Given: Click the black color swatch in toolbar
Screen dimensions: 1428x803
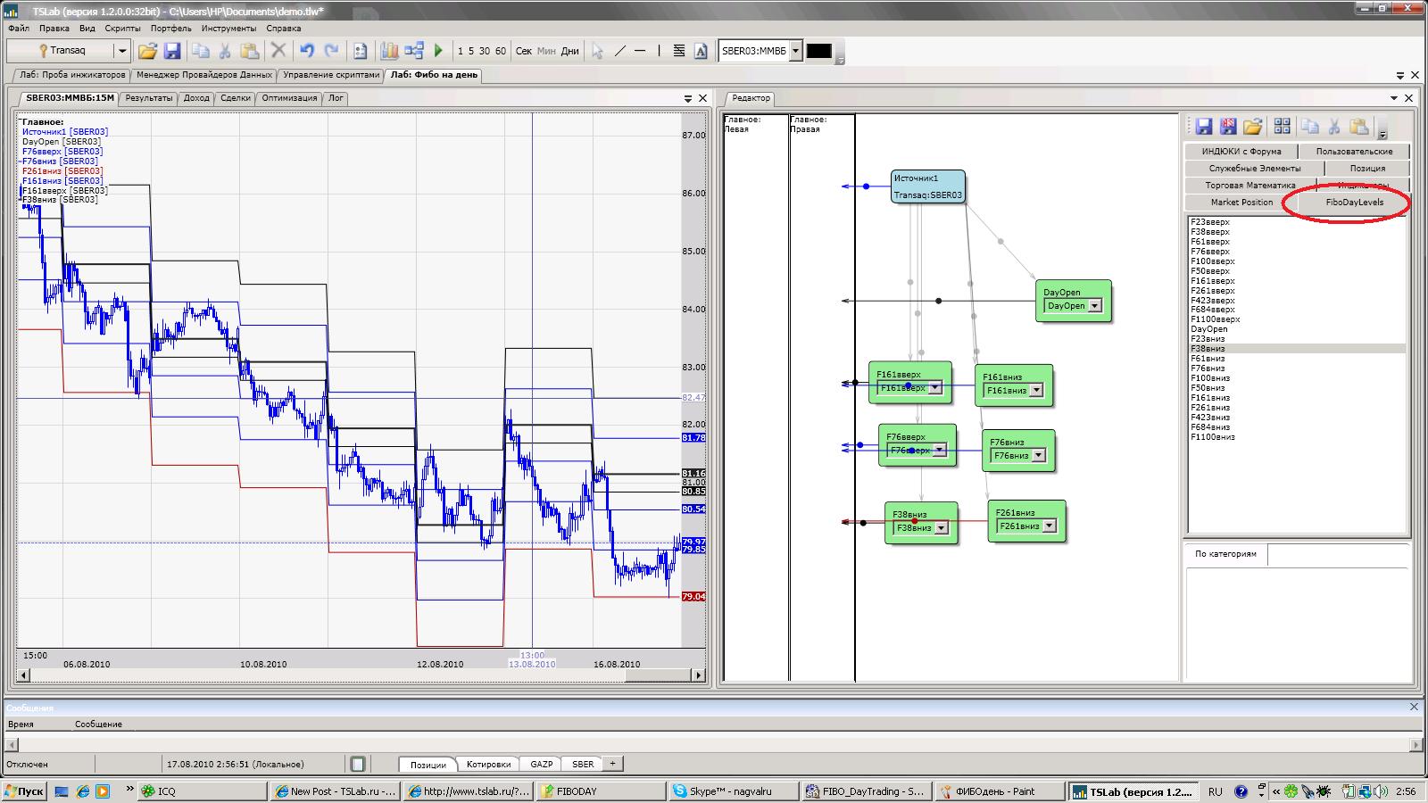Looking at the screenshot, I should click(818, 51).
